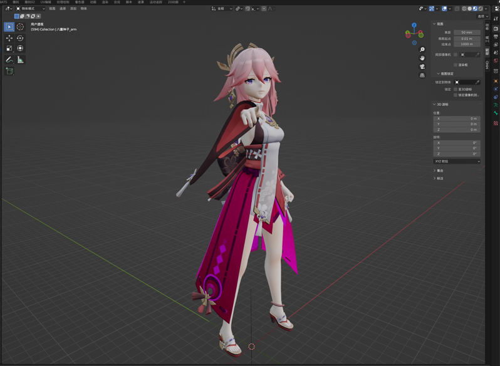Open the 视图 menu in header
The height and width of the screenshot is (366, 500).
coord(52,9)
